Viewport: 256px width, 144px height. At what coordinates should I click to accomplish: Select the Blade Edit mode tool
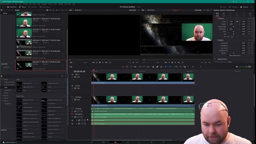tap(135, 67)
